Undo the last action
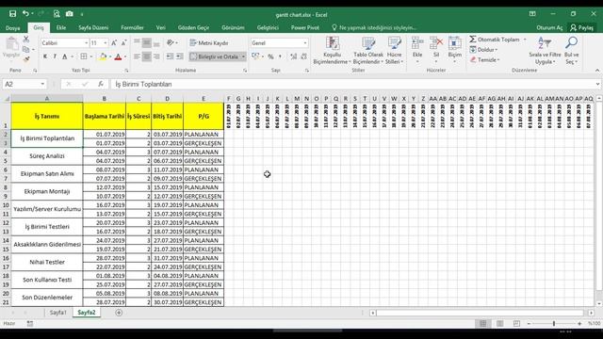 click(25, 14)
